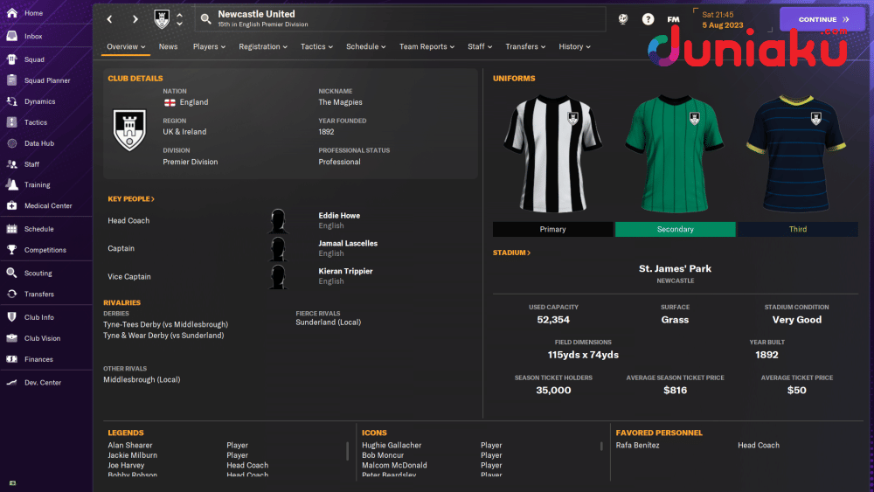This screenshot has height=492, width=874.
Task: Open the News tab
Action: [169, 47]
